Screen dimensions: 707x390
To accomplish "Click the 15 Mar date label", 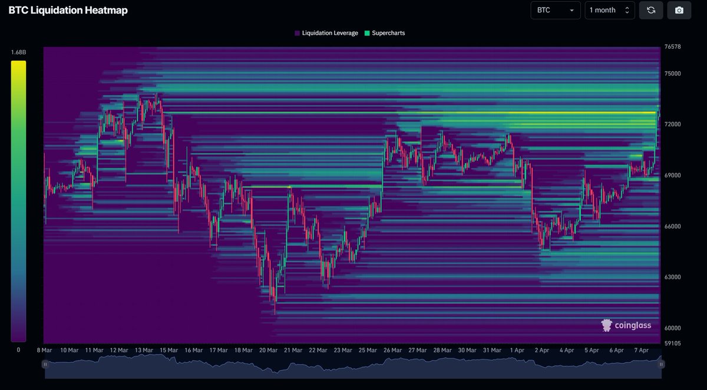I will click(x=169, y=350).
